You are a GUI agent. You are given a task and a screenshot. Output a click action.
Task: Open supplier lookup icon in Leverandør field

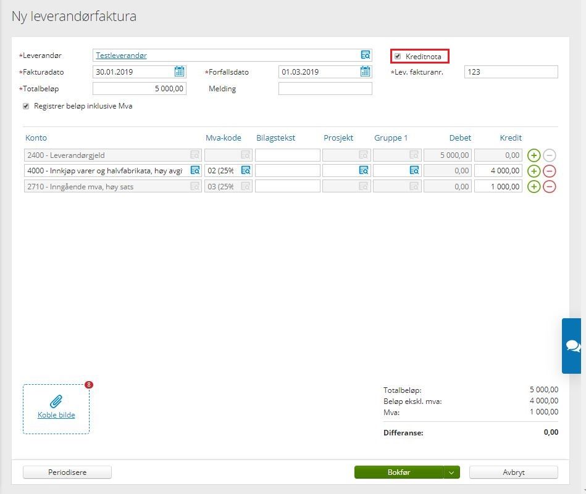(x=365, y=55)
